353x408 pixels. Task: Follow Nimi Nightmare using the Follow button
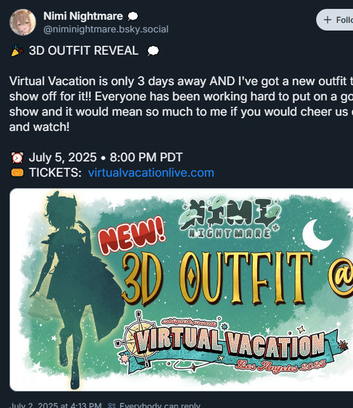(x=335, y=20)
